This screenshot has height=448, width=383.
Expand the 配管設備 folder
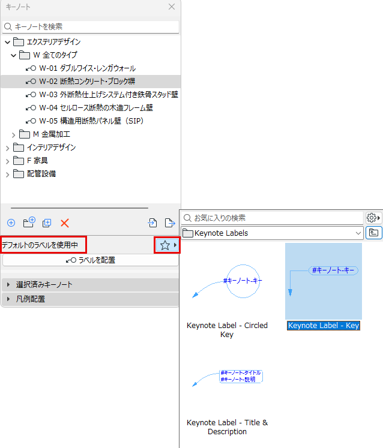[x=8, y=175]
